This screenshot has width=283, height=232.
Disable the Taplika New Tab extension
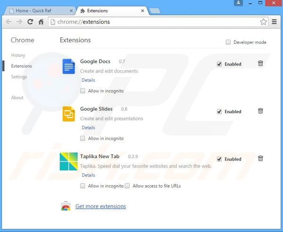(x=219, y=159)
